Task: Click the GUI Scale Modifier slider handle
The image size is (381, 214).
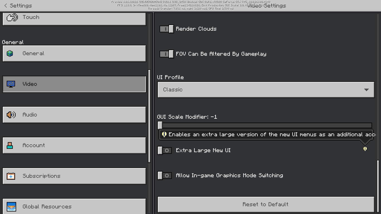Action: pos(160,125)
